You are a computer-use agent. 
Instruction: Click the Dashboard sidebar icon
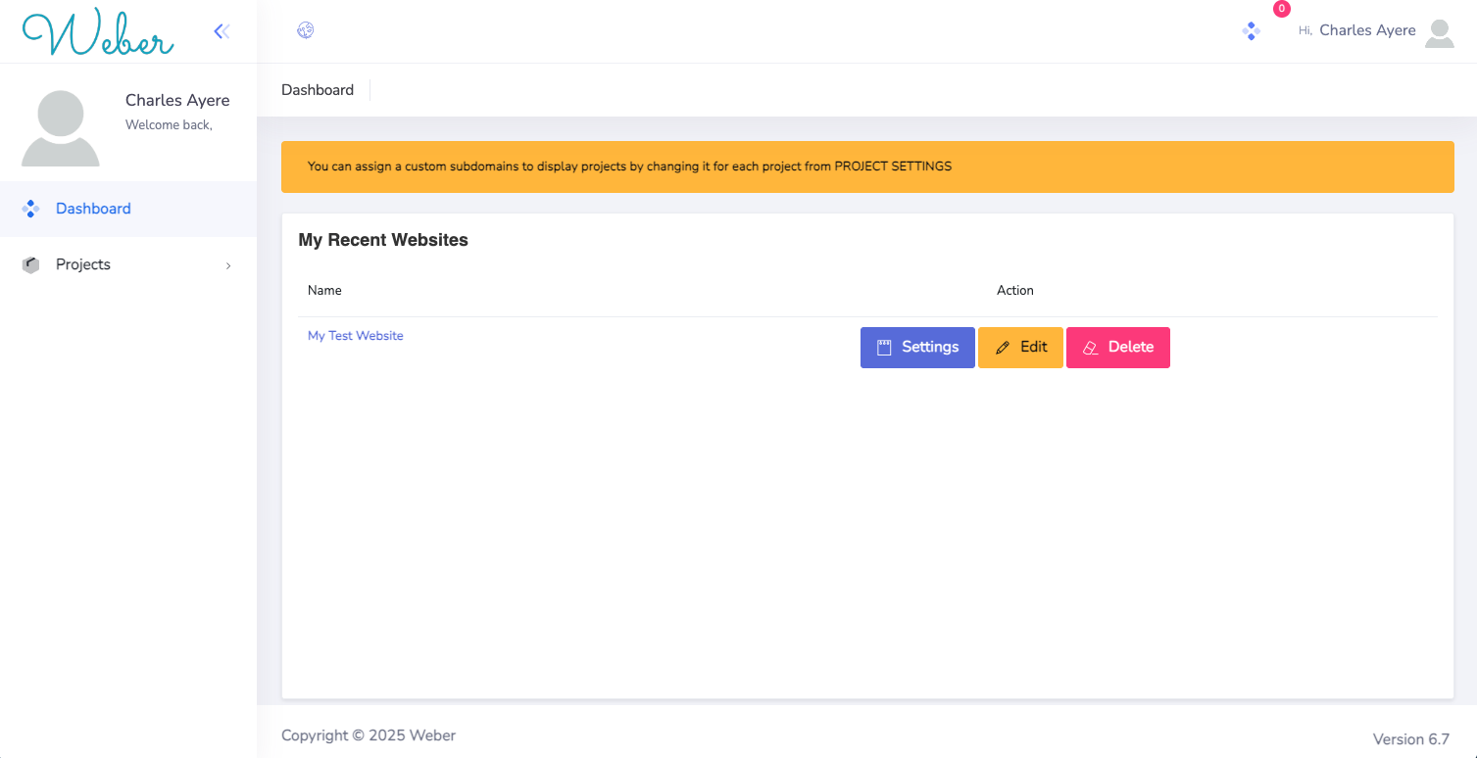tap(30, 209)
